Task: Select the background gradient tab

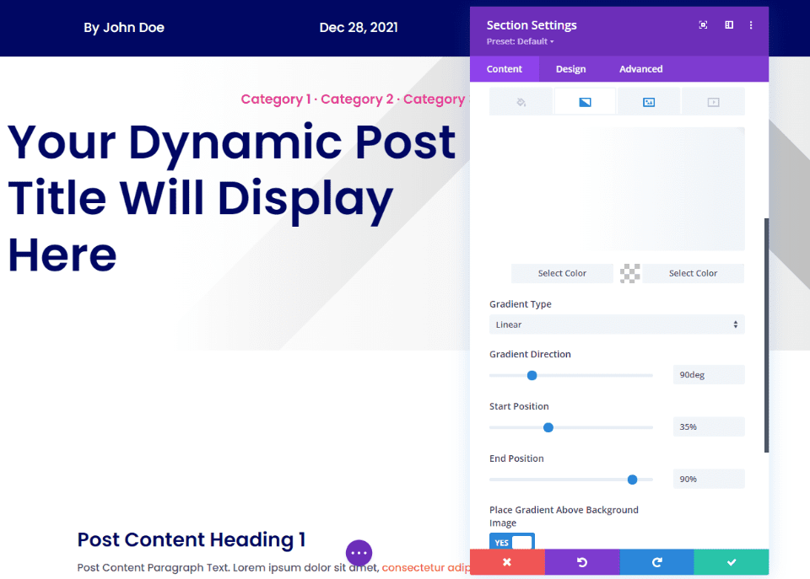Action: pos(585,101)
